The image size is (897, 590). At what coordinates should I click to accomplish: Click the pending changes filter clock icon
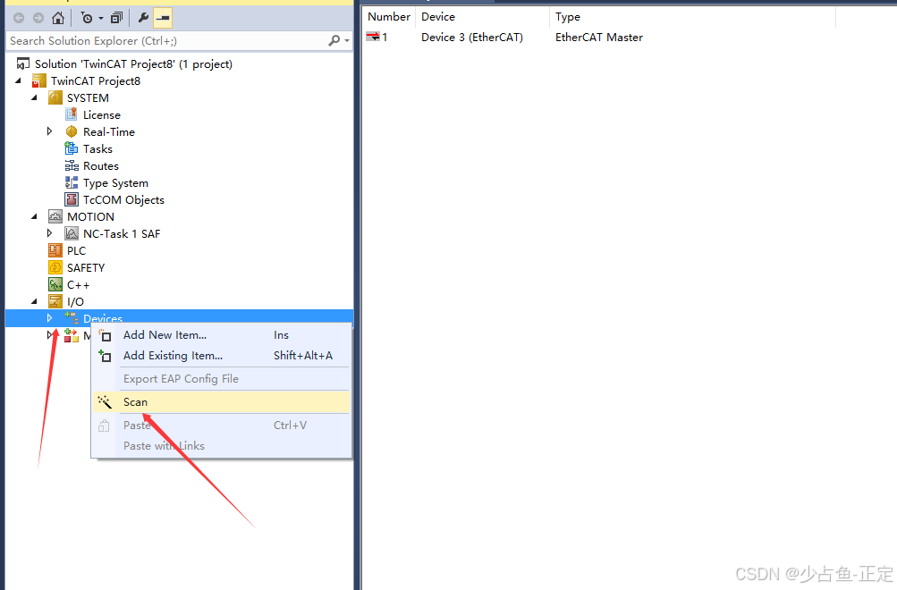point(87,18)
